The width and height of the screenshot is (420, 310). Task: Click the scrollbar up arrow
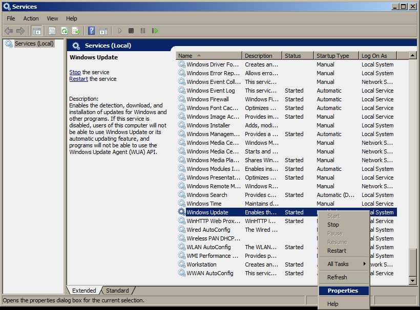412,56
